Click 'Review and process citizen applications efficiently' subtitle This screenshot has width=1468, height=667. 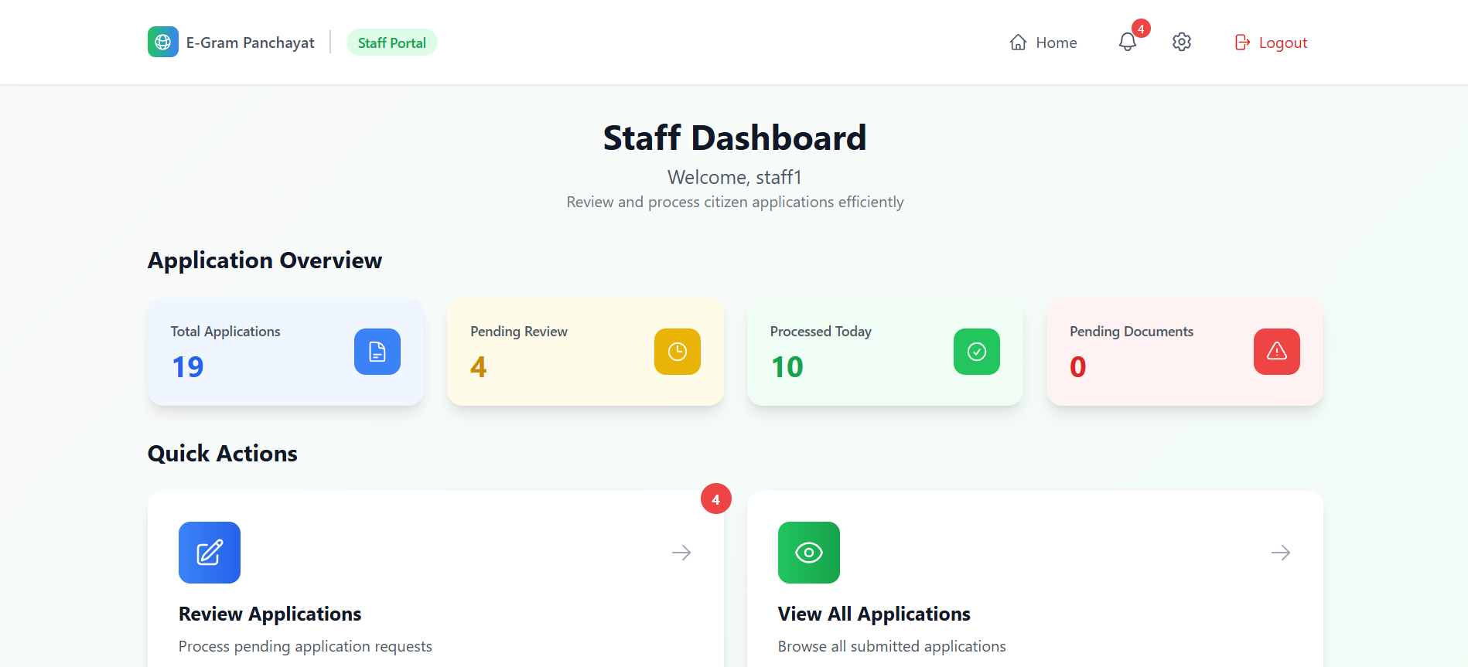point(735,202)
